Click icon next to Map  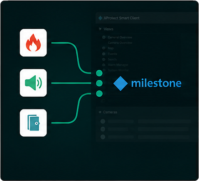pyautogui.click(x=104, y=48)
